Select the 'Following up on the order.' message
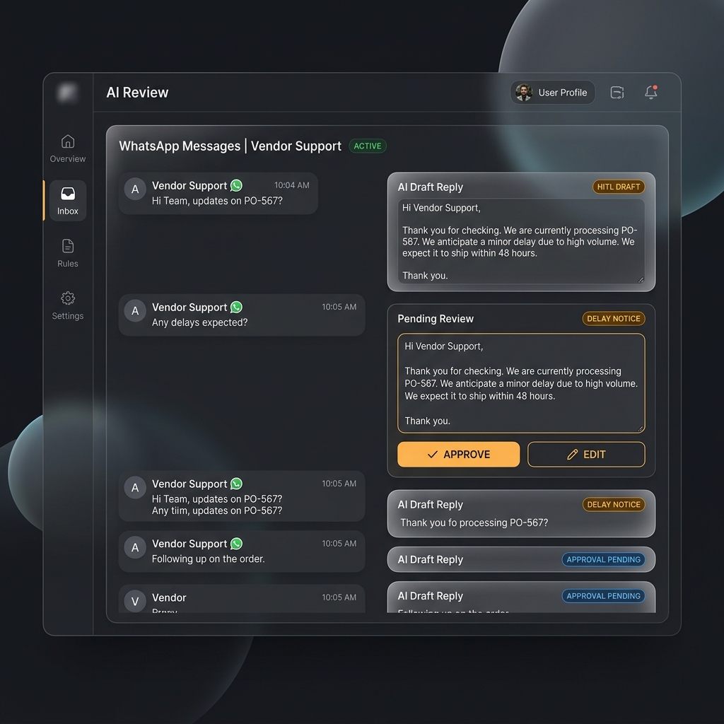The width and height of the screenshot is (724, 724). 242,551
